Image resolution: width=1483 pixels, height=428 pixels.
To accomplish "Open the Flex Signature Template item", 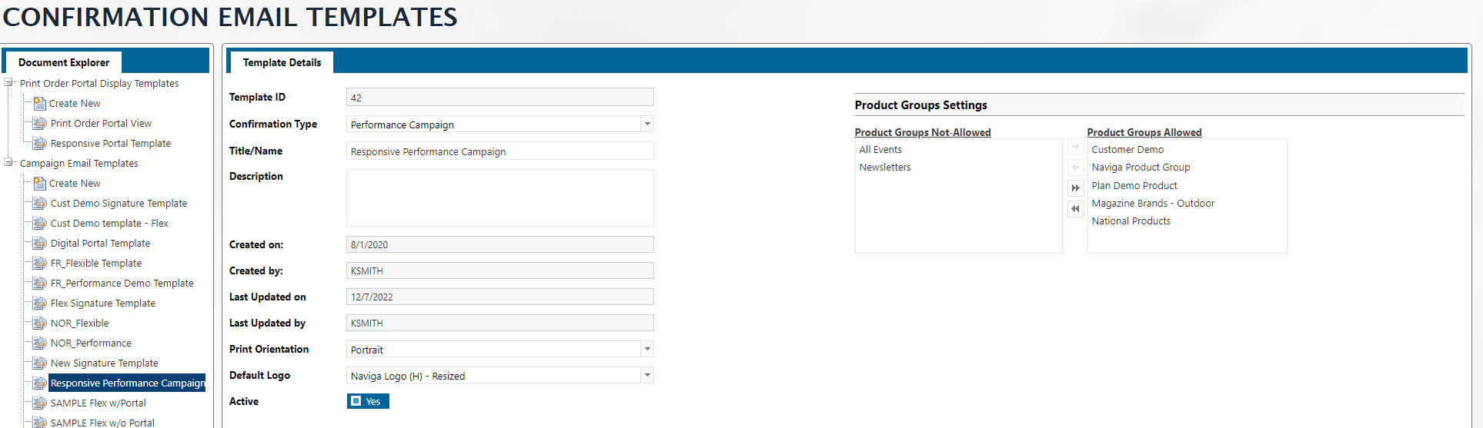I will [102, 304].
